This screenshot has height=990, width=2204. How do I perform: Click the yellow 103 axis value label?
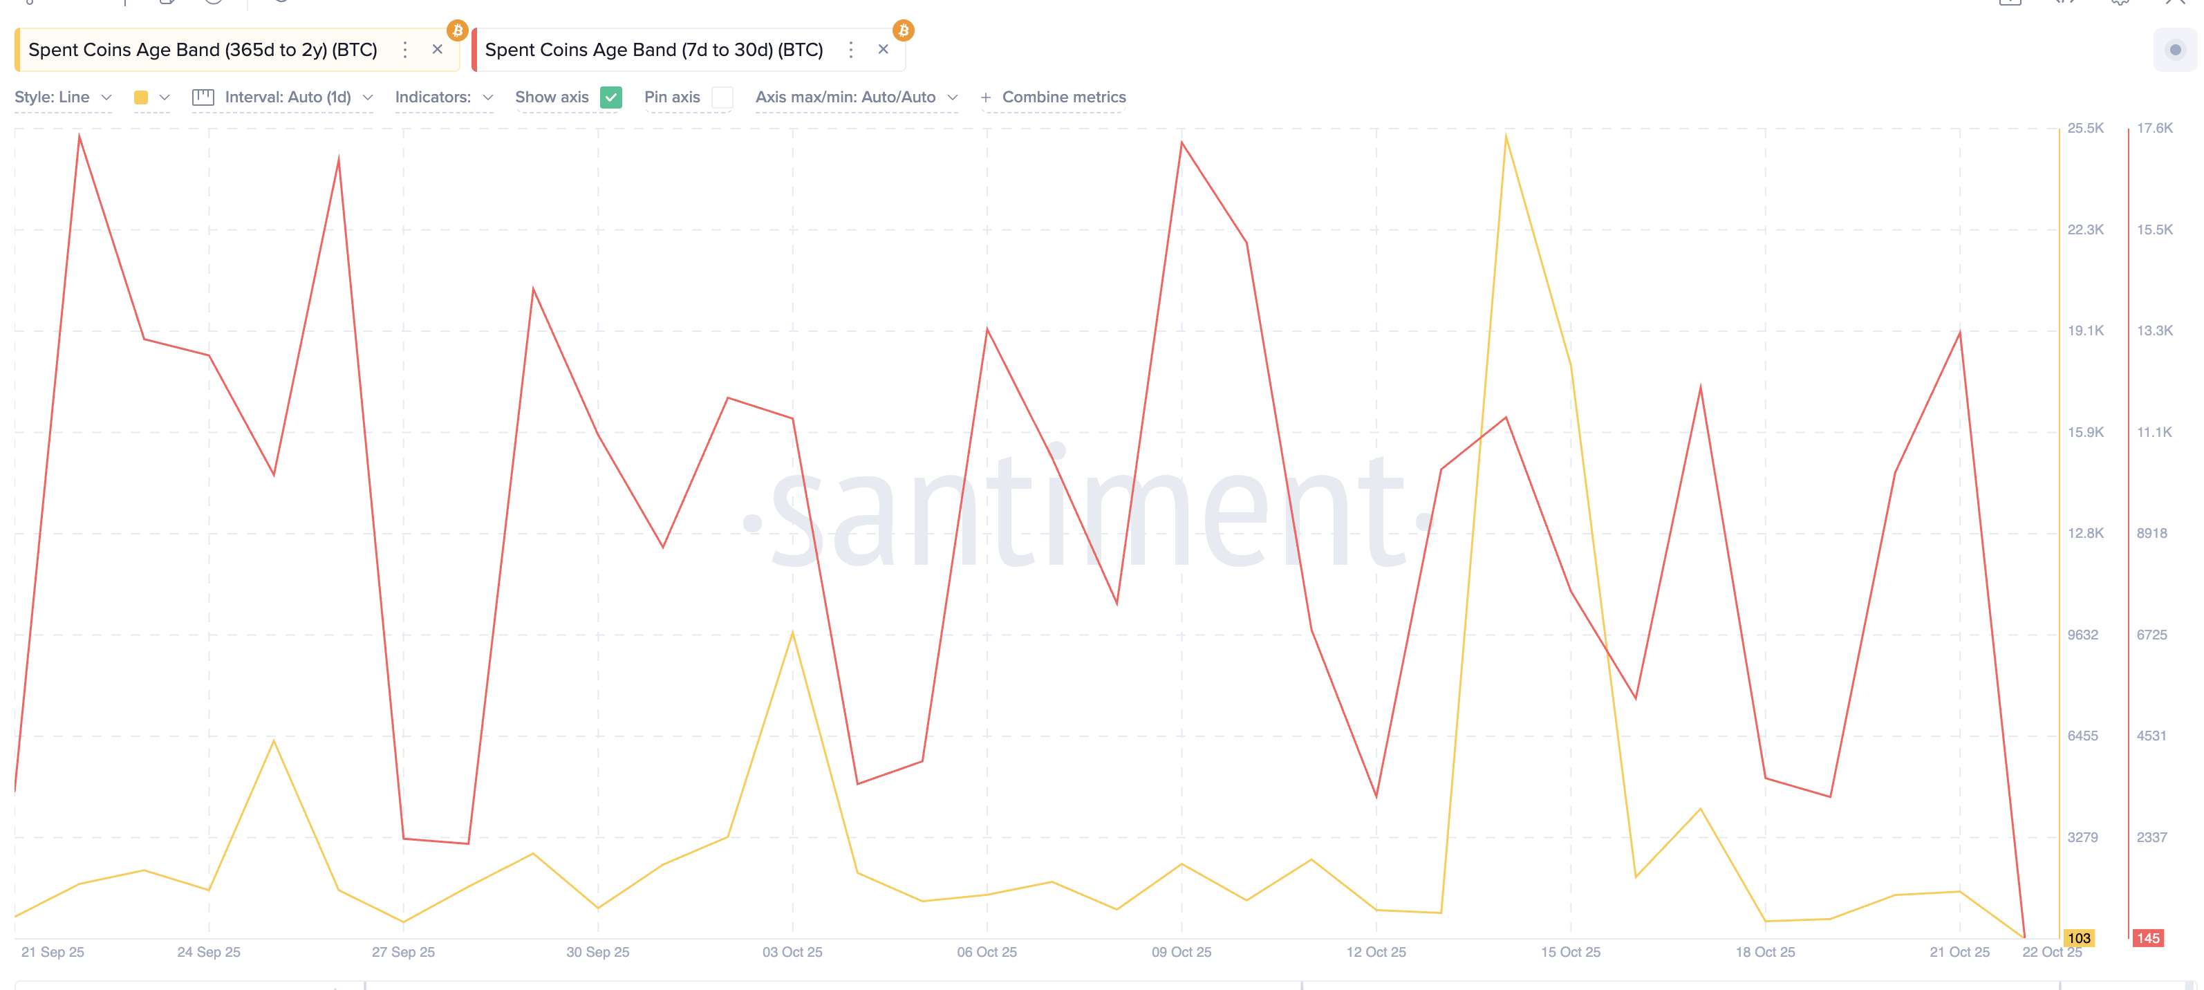[2078, 938]
